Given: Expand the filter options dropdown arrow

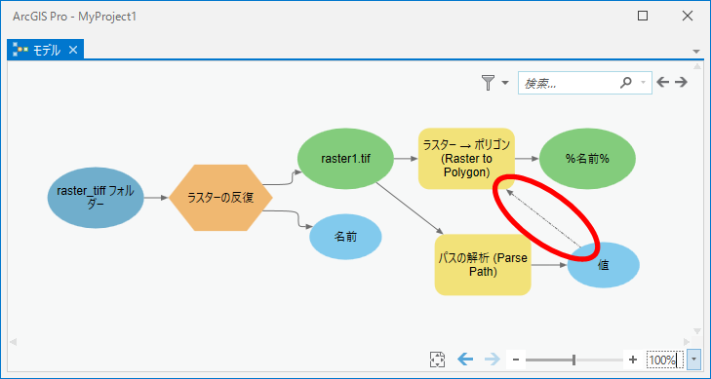Looking at the screenshot, I should [504, 83].
